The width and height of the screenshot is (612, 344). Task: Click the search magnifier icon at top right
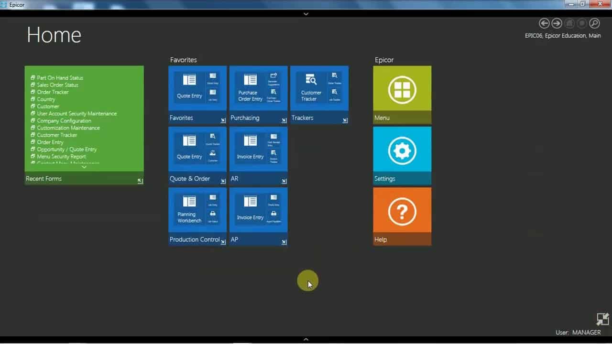pos(594,23)
